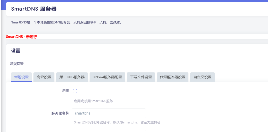The width and height of the screenshot is (268, 132).
Task: Click the SmartDNS 服务器 page heading
Action: tap(34, 9)
